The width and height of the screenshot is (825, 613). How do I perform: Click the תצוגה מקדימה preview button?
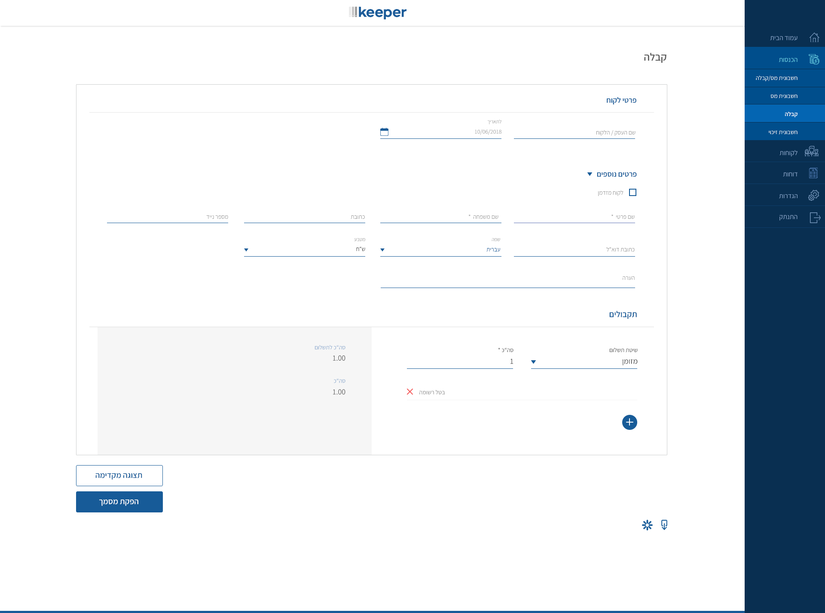(119, 475)
